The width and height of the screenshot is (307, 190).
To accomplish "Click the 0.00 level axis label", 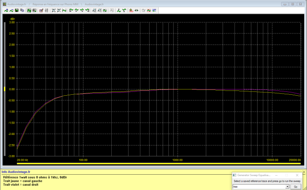I will point(12,89).
